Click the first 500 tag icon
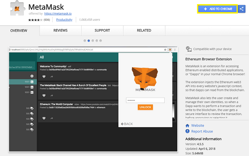Image resolution: width=249 pixels, height=156 pixels. [x=32, y=108]
